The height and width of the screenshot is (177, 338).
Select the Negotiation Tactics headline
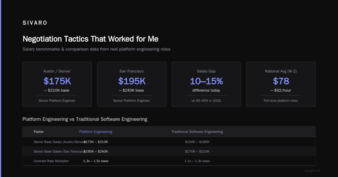point(90,39)
